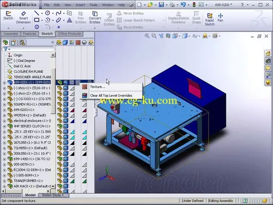
Task: Expand the TRANSFORMER<1> tree node
Action: [x=4, y=181]
